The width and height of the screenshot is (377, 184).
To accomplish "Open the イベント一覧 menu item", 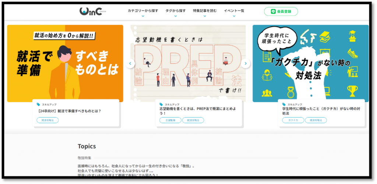I will (x=234, y=11).
